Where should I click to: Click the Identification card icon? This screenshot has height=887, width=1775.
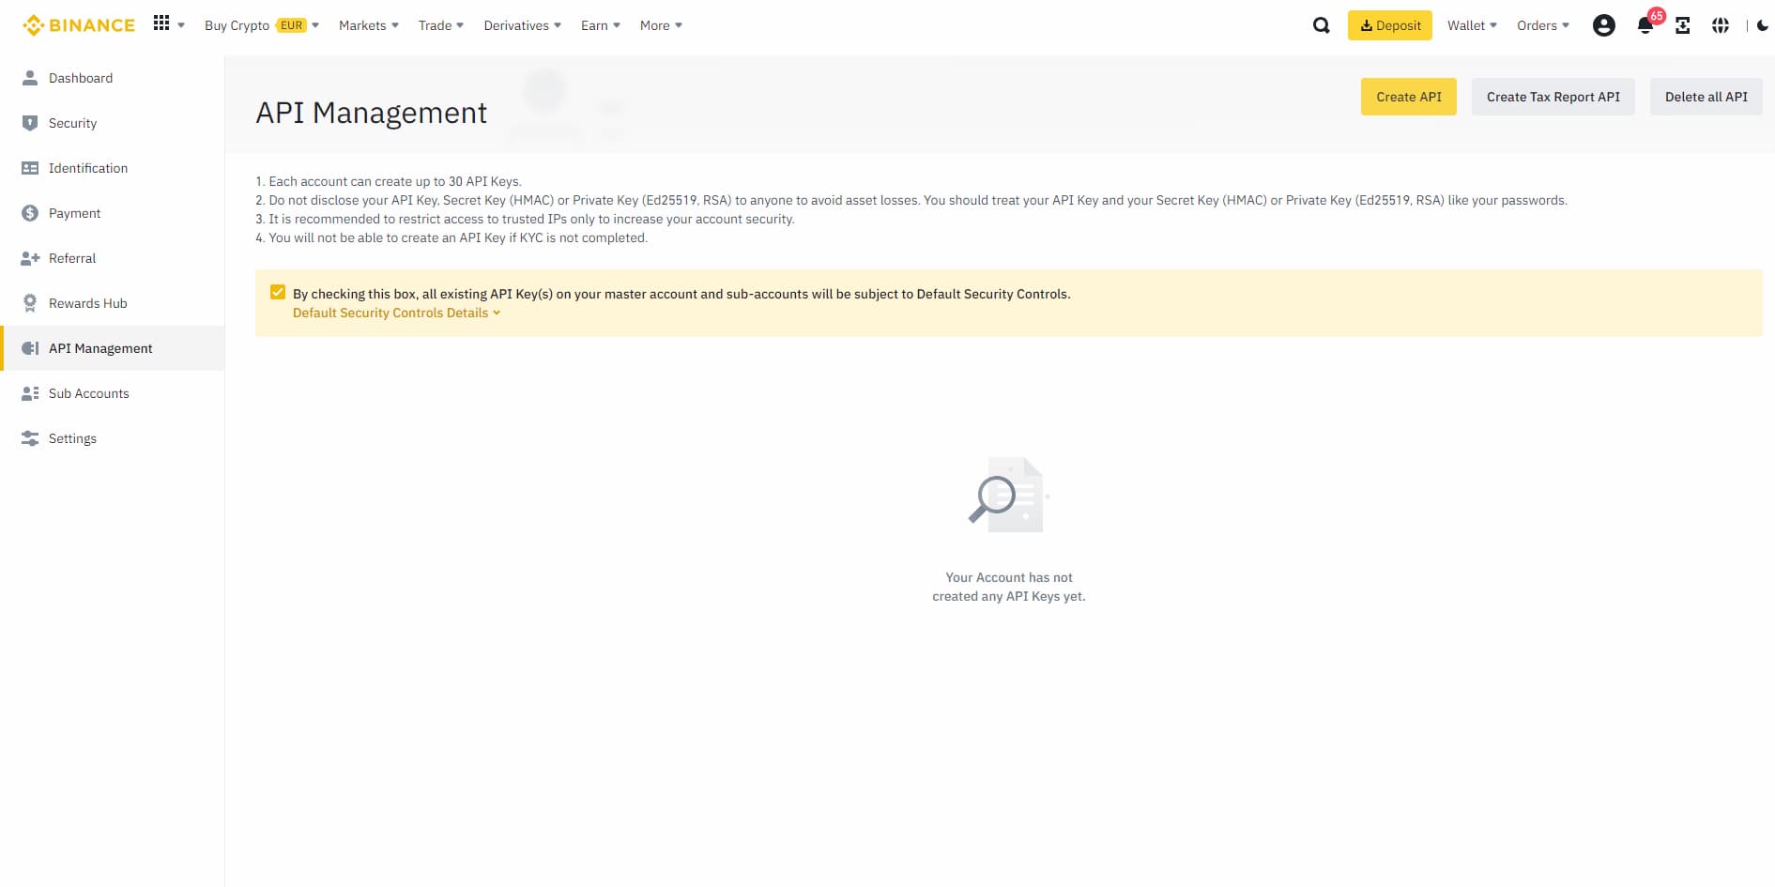pos(30,168)
